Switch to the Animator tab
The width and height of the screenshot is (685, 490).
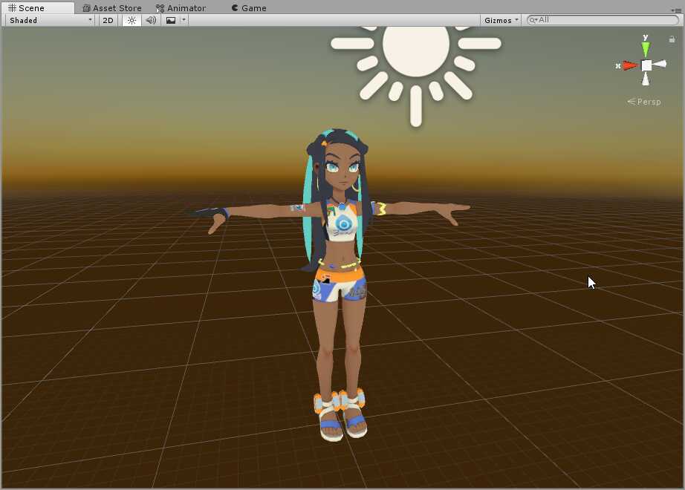(181, 8)
